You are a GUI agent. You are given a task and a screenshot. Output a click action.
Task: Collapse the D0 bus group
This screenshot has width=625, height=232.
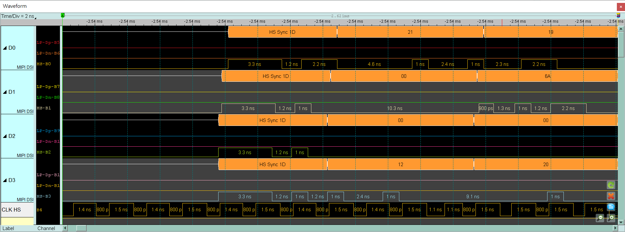tap(5, 48)
